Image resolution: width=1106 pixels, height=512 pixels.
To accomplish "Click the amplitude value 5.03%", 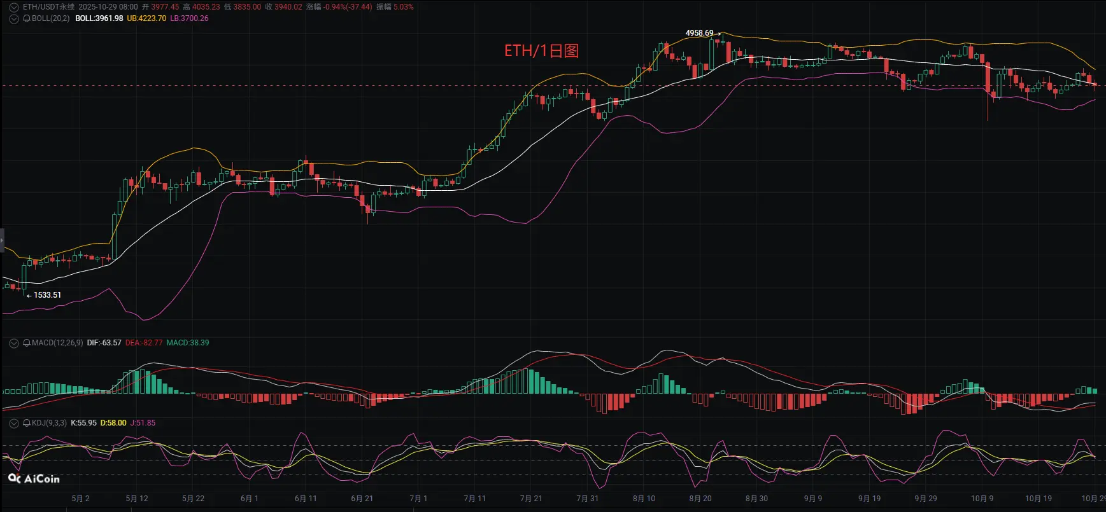I will coord(404,7).
